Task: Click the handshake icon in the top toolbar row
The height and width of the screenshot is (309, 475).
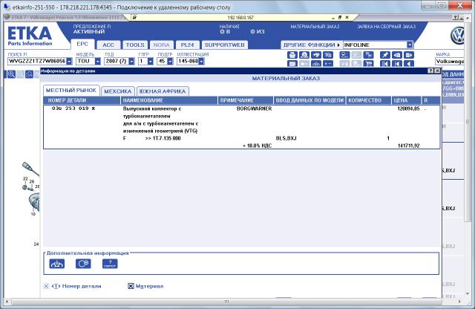Action: (316, 55)
